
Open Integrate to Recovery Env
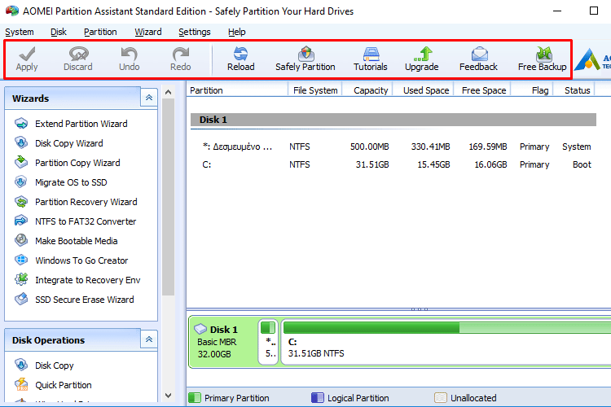(x=77, y=280)
